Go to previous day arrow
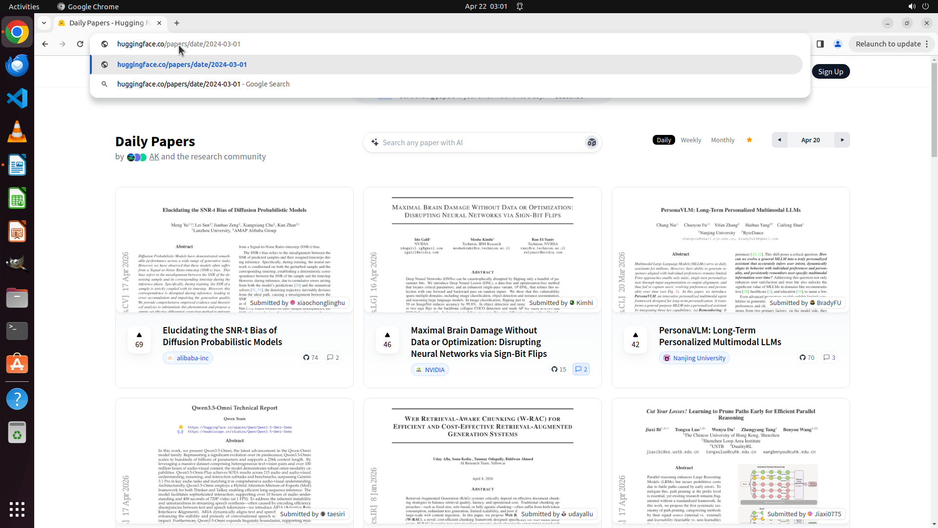938x528 pixels. [x=779, y=140]
